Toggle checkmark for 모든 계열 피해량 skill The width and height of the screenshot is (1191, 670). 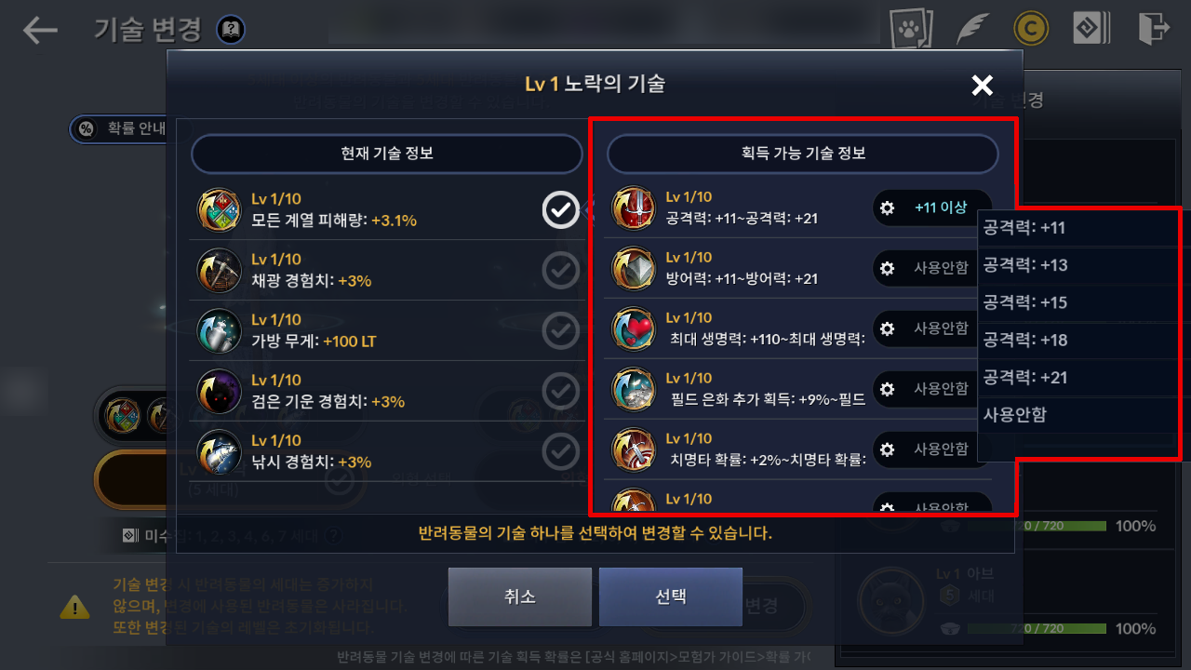pyautogui.click(x=561, y=210)
